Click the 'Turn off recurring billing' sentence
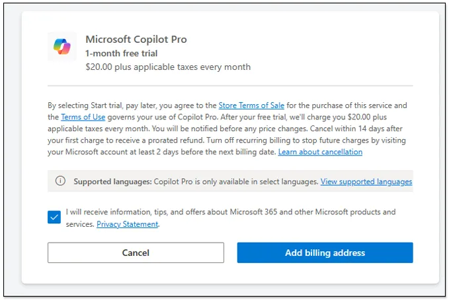Screen dimensions: 449x300 point(227,146)
